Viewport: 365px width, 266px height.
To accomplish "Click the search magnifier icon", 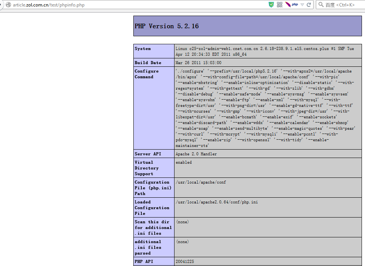I will pyautogui.click(x=321, y=5).
